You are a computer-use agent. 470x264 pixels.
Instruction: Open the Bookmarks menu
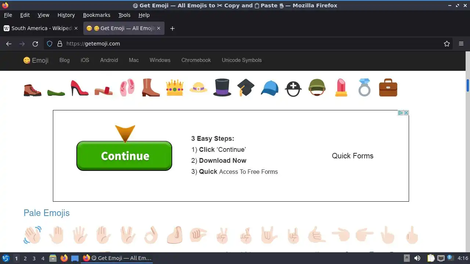coord(97,15)
